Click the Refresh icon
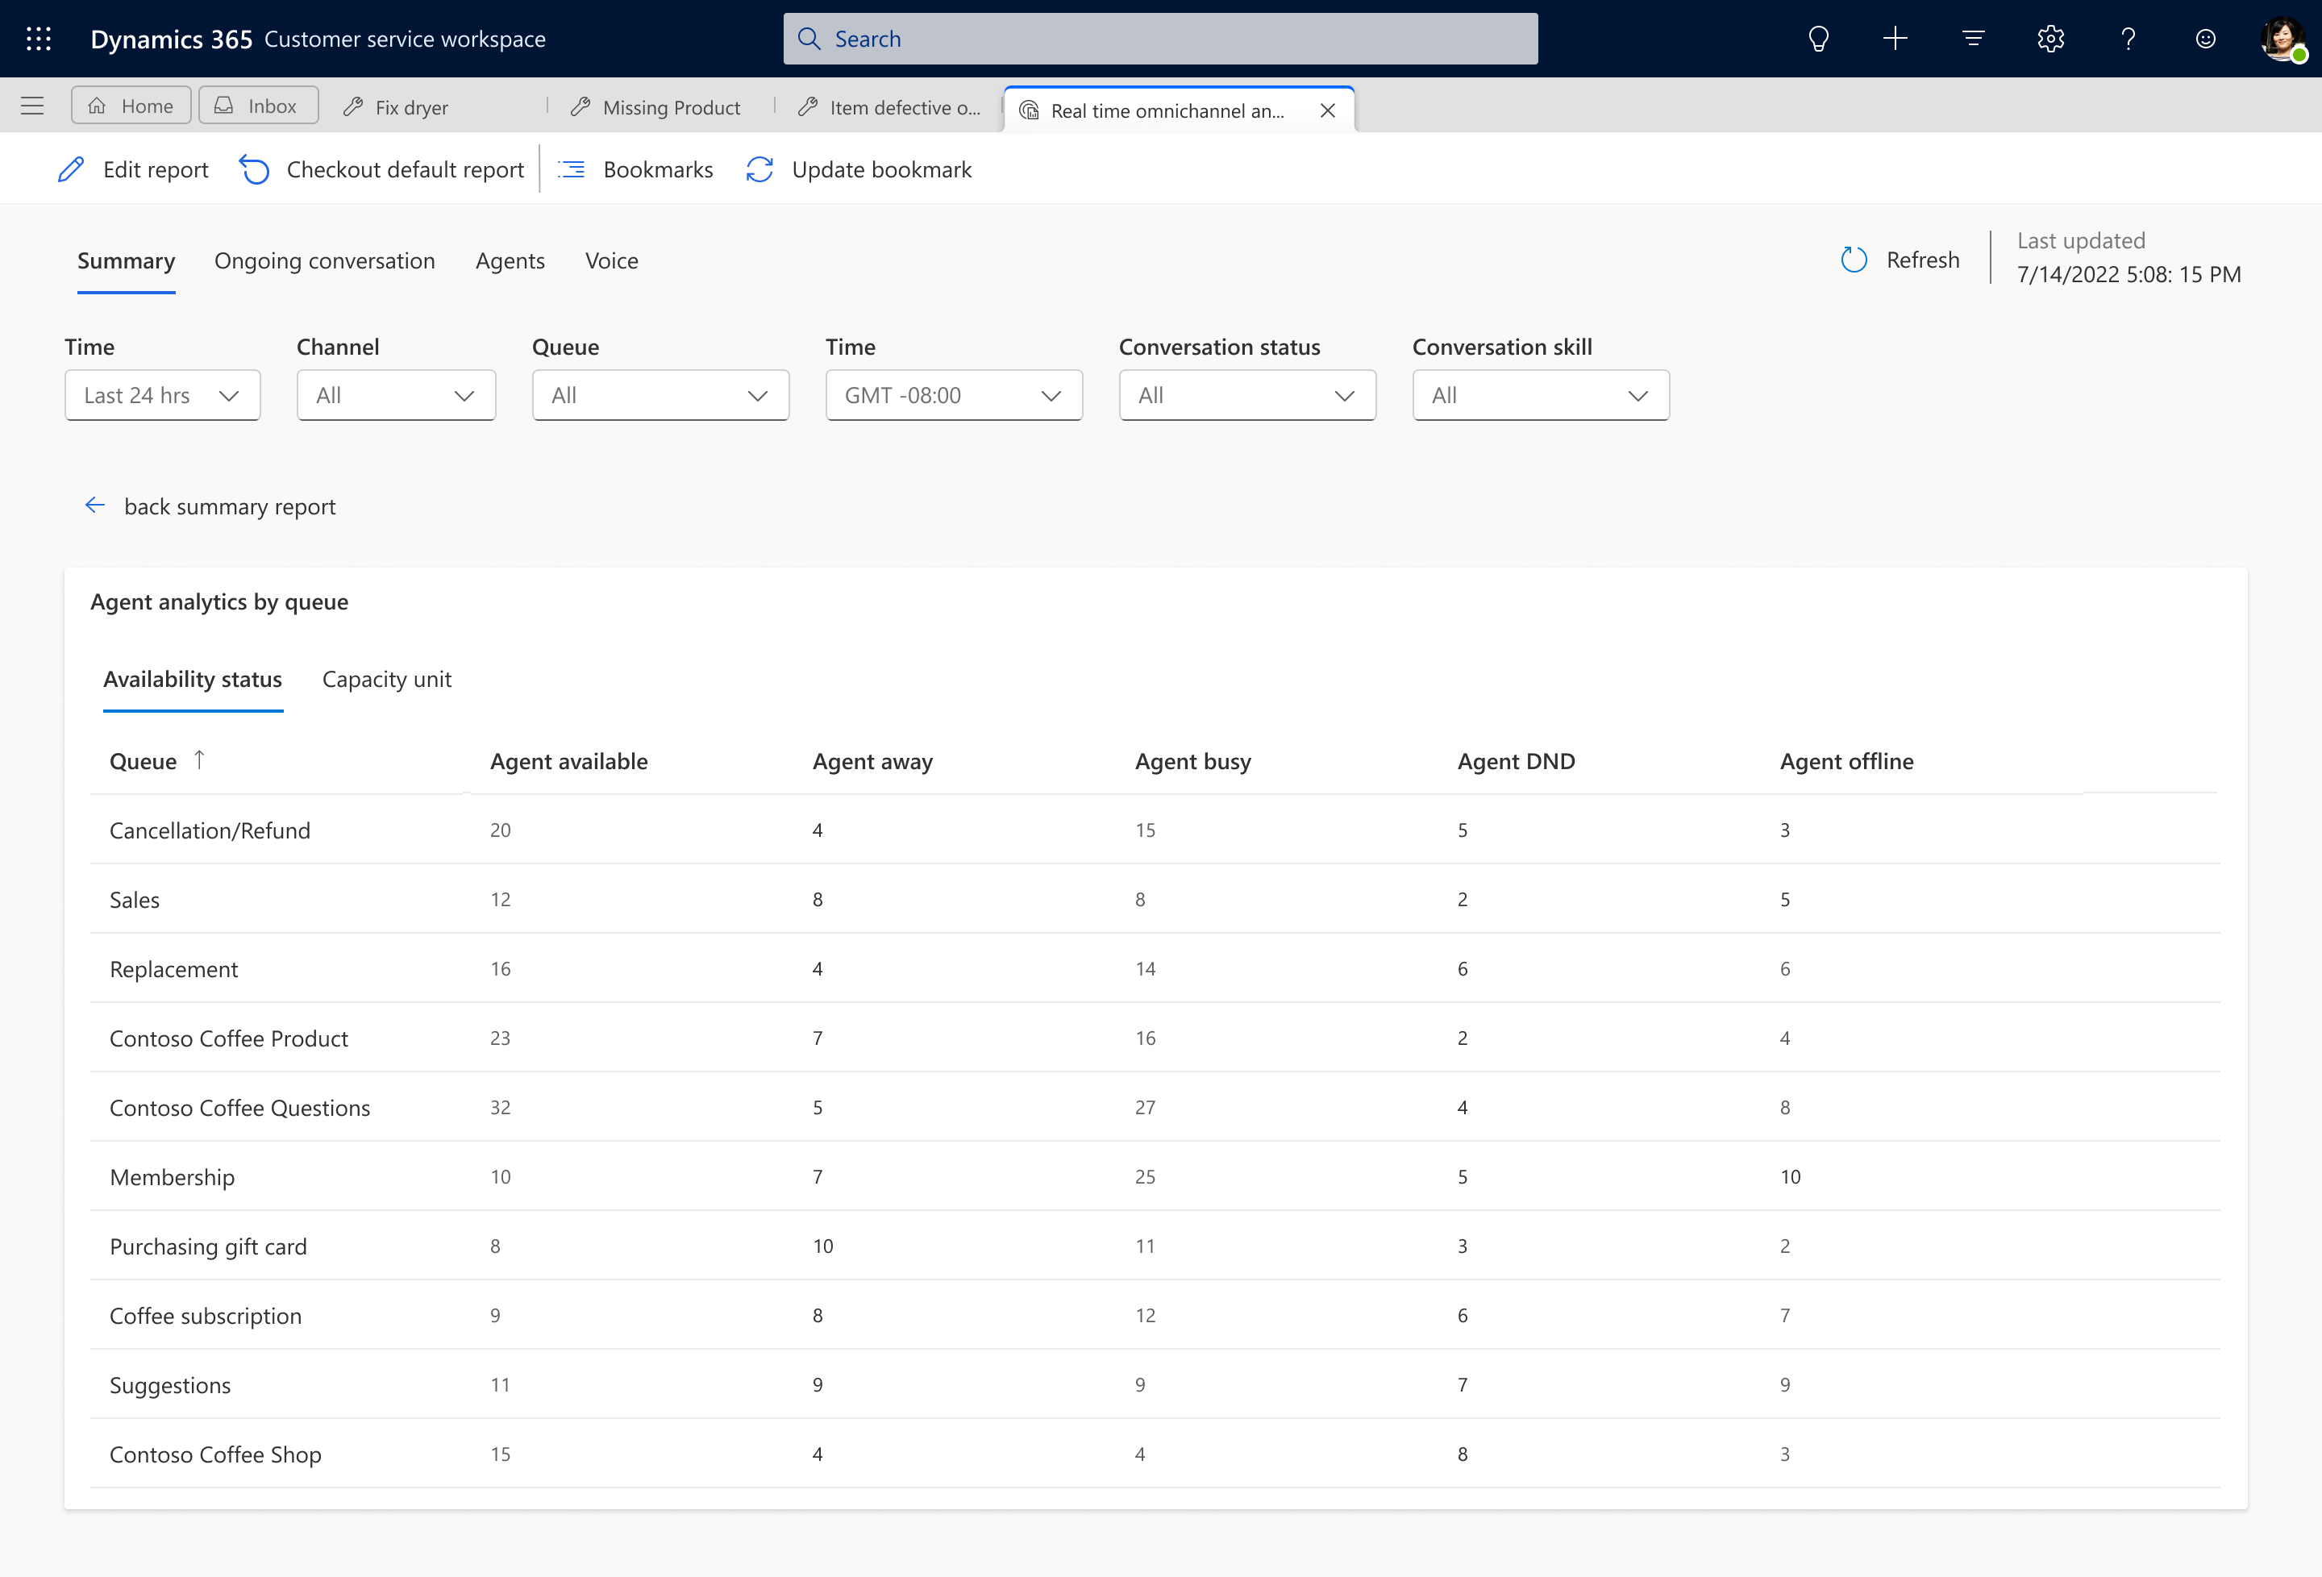The width and height of the screenshot is (2322, 1577). click(1854, 257)
